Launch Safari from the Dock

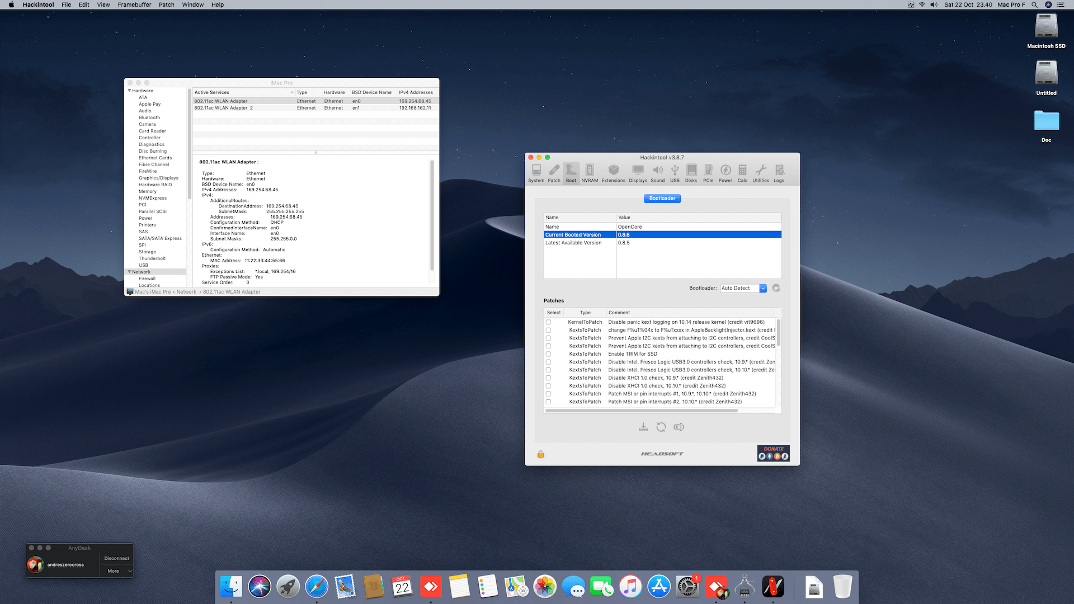[x=317, y=587]
